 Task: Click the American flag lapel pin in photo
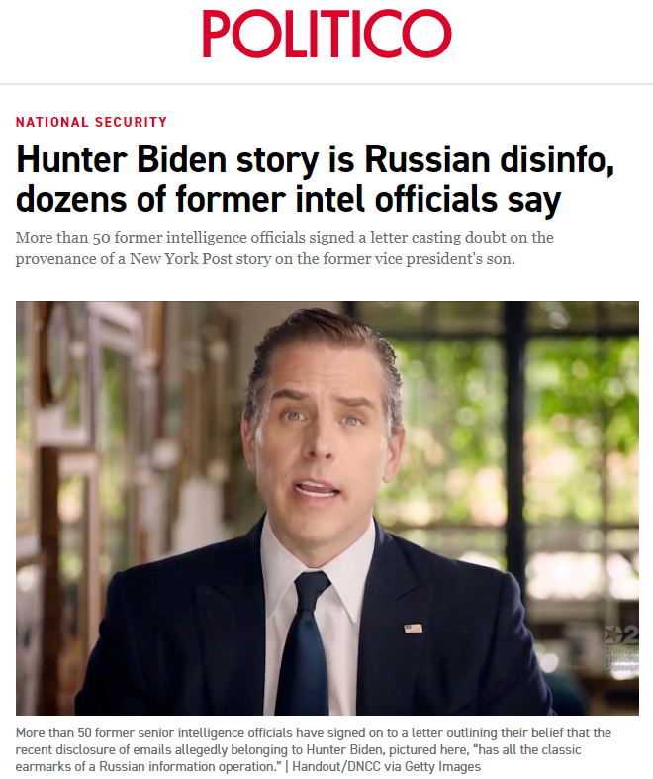[414, 629]
